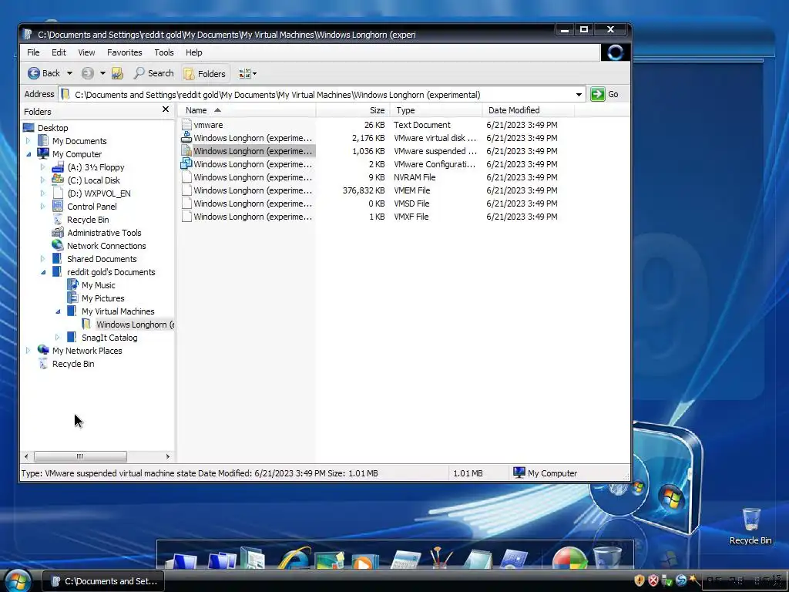Open the Back history dropdown arrow
This screenshot has width=789, height=592.
click(69, 73)
